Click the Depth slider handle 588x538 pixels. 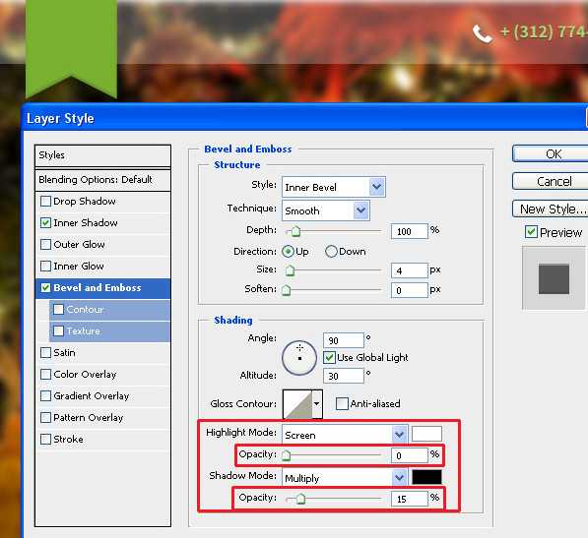(x=295, y=231)
